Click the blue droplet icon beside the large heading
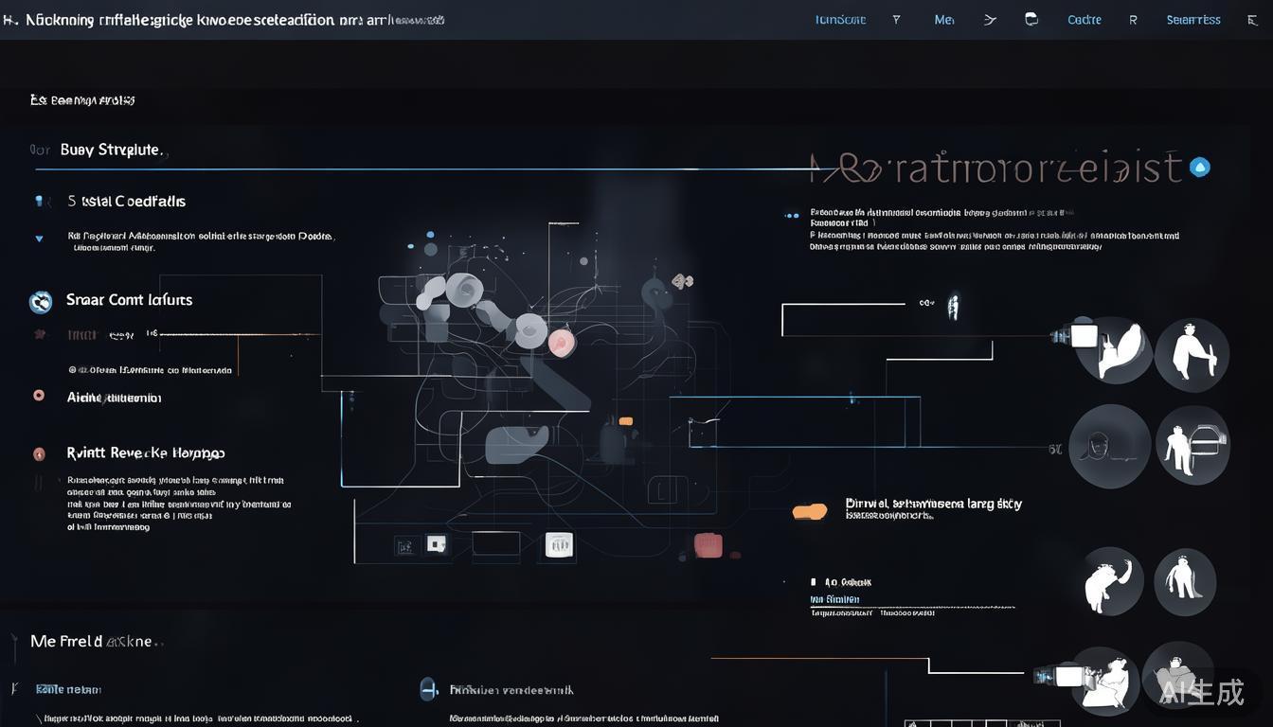 coord(1199,168)
